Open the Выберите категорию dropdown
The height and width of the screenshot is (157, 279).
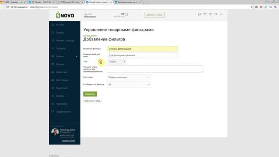point(129,77)
